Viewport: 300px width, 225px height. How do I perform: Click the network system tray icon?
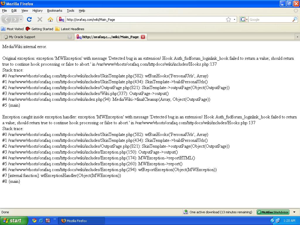coord(278,221)
